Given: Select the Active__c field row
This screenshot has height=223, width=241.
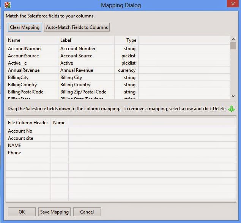Looking at the screenshot, I should click(118, 63).
